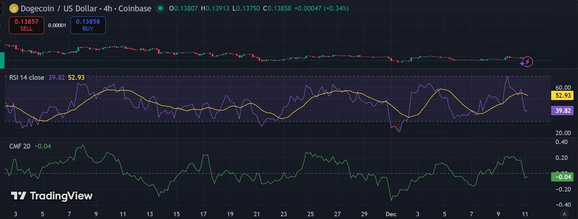Image resolution: width=578 pixels, height=219 pixels.
Task: Click the date 17 on time axis
Action: click(203, 214)
